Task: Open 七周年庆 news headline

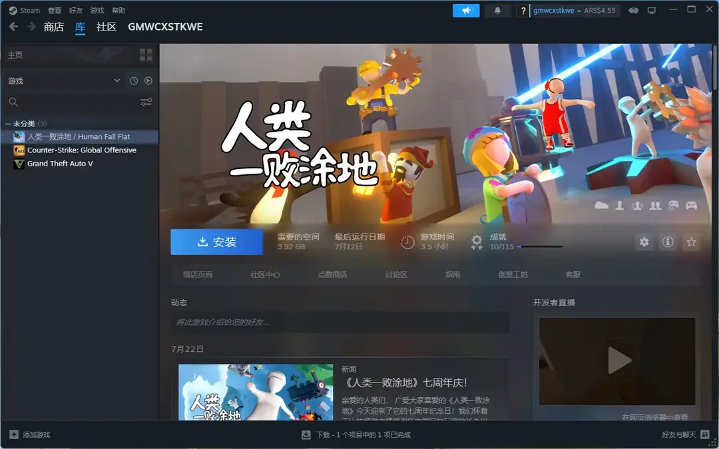Action: (405, 382)
